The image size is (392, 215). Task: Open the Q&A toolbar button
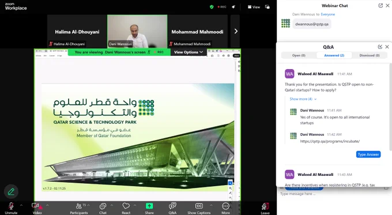(172, 208)
